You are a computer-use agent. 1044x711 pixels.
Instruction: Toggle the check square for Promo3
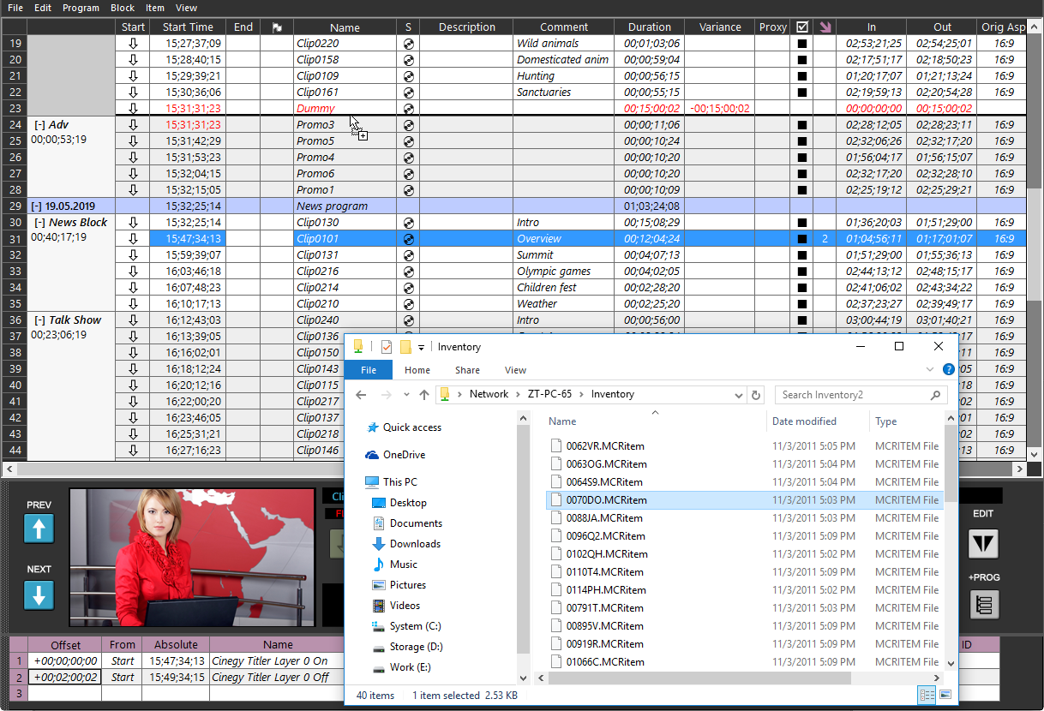tap(802, 125)
